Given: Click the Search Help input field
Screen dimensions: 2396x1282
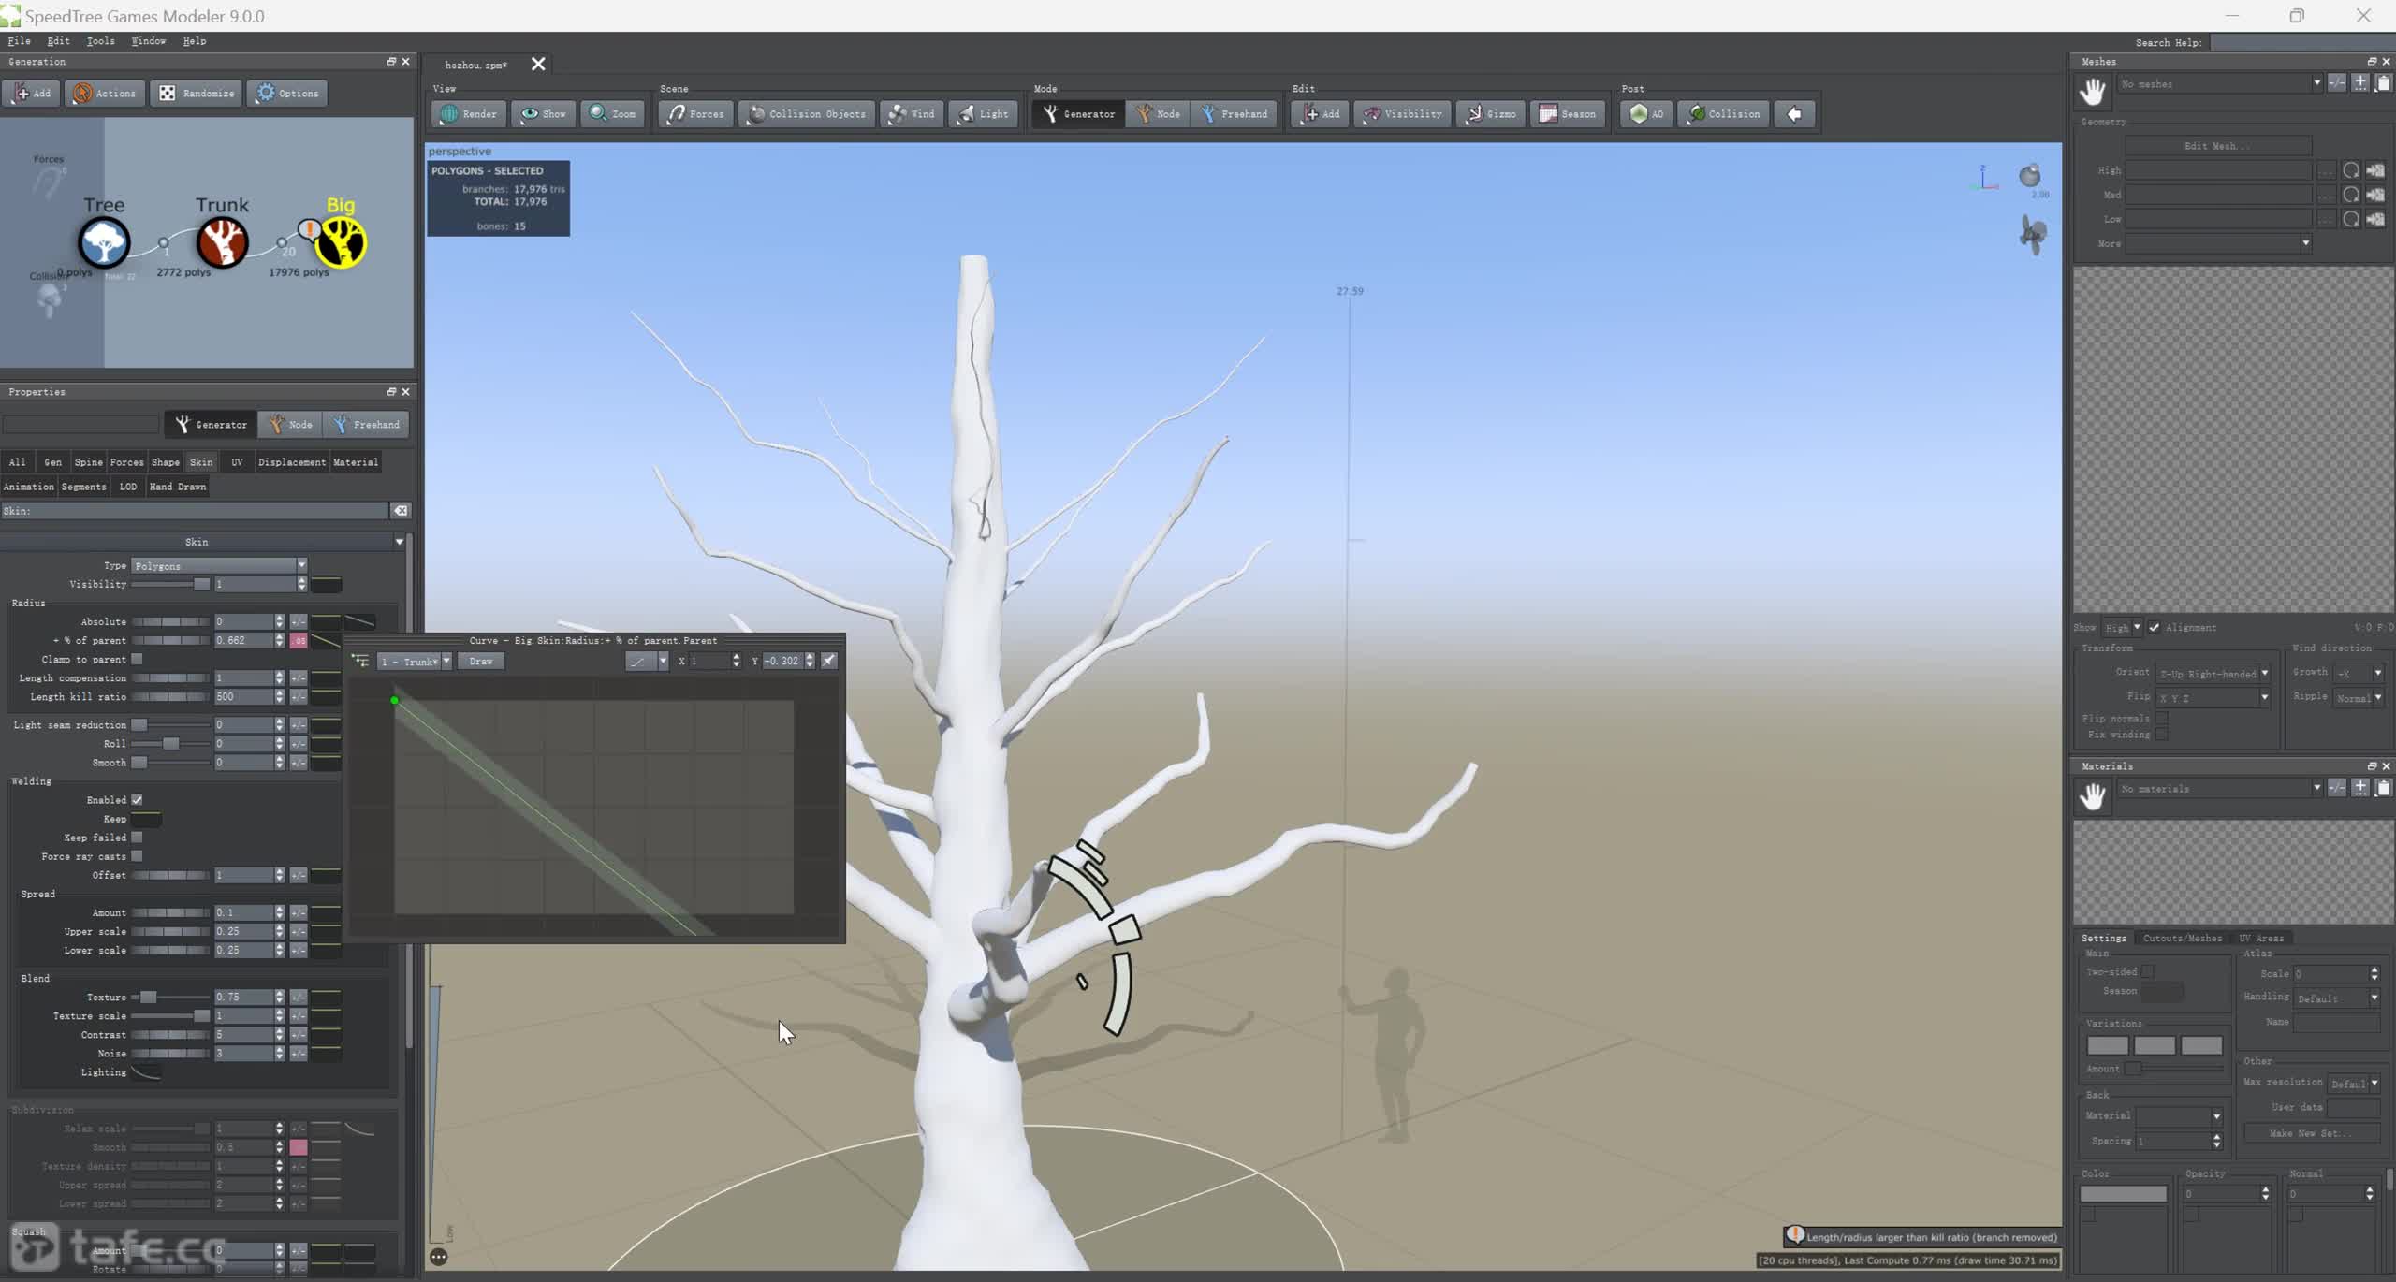Looking at the screenshot, I should click(2301, 43).
